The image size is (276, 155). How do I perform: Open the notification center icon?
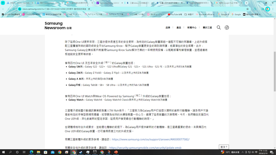[x=272, y=152]
